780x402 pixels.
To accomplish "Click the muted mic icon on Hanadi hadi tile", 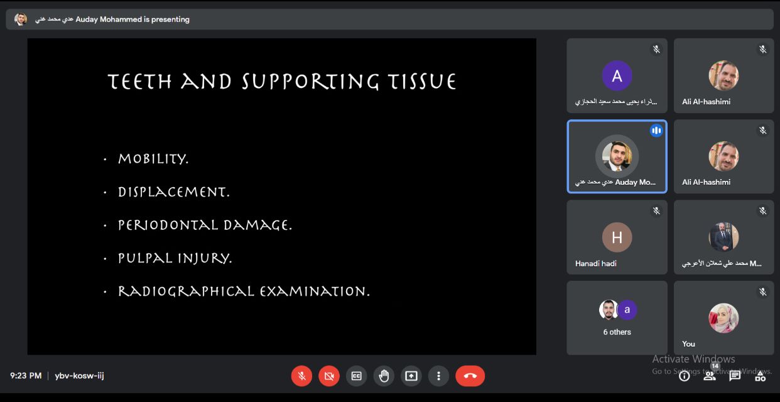I will coord(656,211).
